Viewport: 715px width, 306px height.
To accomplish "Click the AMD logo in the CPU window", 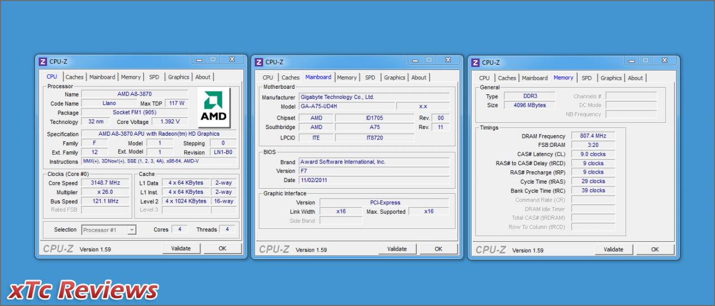I will click(x=213, y=107).
